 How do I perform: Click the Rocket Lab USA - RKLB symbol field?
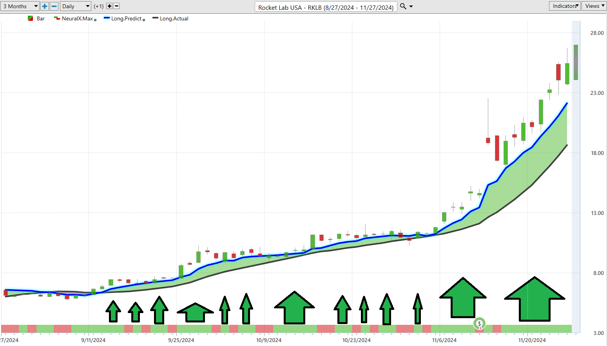tap(326, 7)
